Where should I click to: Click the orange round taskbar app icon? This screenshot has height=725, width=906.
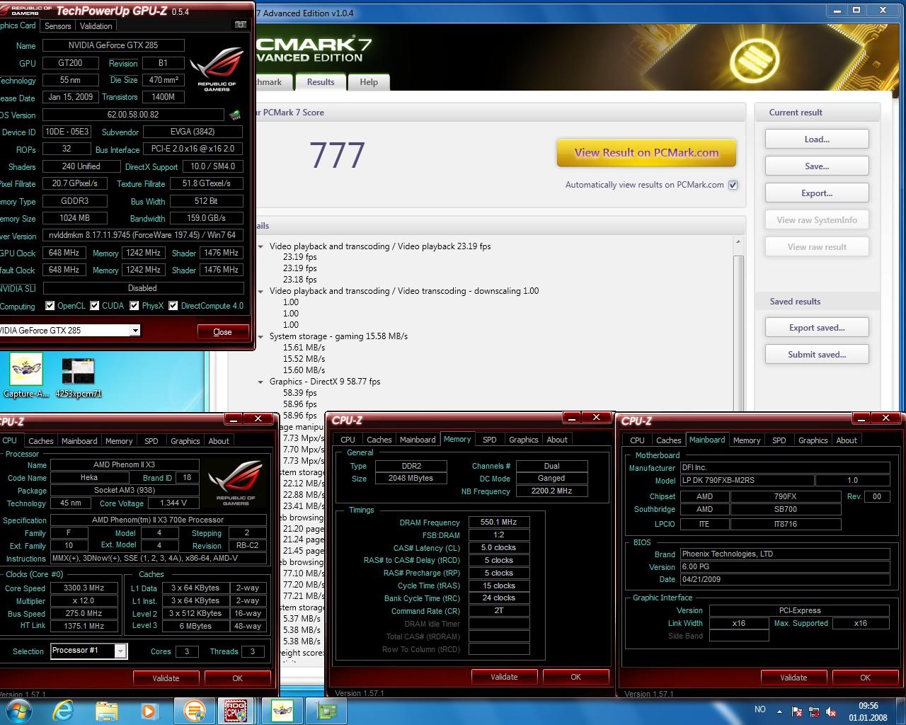(194, 711)
